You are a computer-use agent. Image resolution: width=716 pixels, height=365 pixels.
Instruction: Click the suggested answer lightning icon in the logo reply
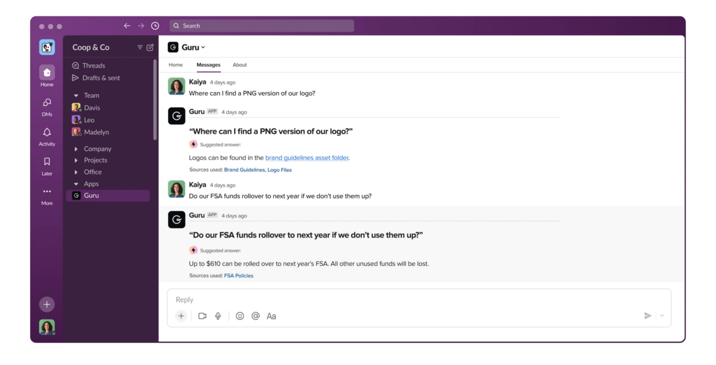tap(193, 145)
